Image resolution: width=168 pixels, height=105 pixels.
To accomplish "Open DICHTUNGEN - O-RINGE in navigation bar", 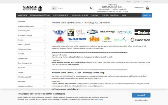I will [80, 15].
